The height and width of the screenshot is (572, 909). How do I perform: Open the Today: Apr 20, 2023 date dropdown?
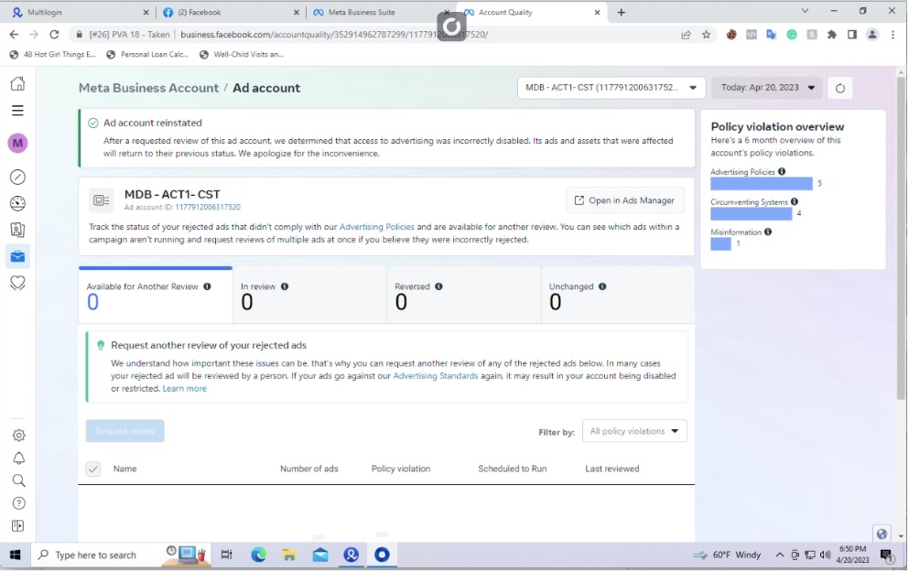coord(767,88)
